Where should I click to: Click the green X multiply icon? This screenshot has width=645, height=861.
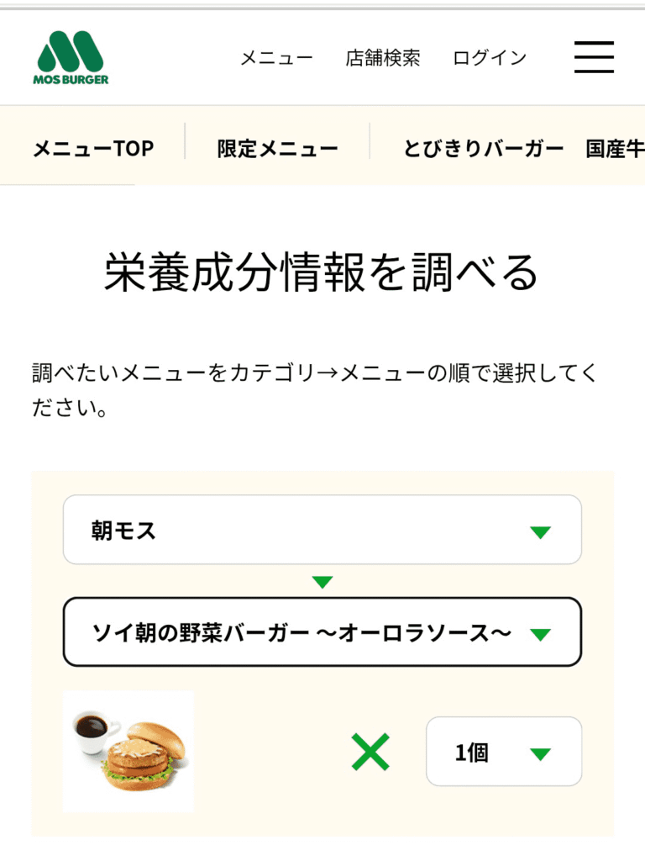pos(370,752)
